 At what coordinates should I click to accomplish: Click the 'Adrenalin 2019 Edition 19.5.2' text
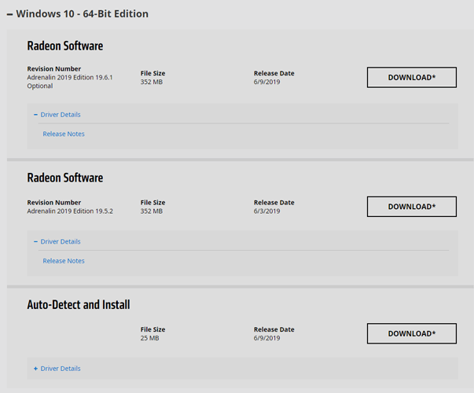pos(70,211)
